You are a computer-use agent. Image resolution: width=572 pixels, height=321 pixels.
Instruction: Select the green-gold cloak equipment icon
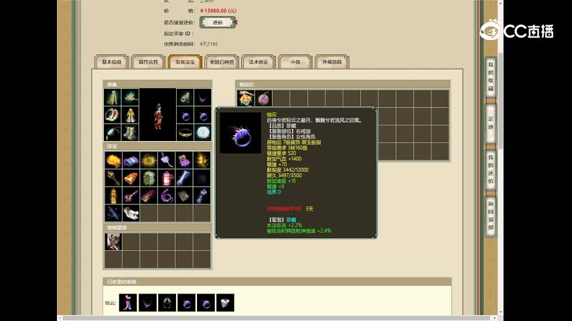click(113, 97)
